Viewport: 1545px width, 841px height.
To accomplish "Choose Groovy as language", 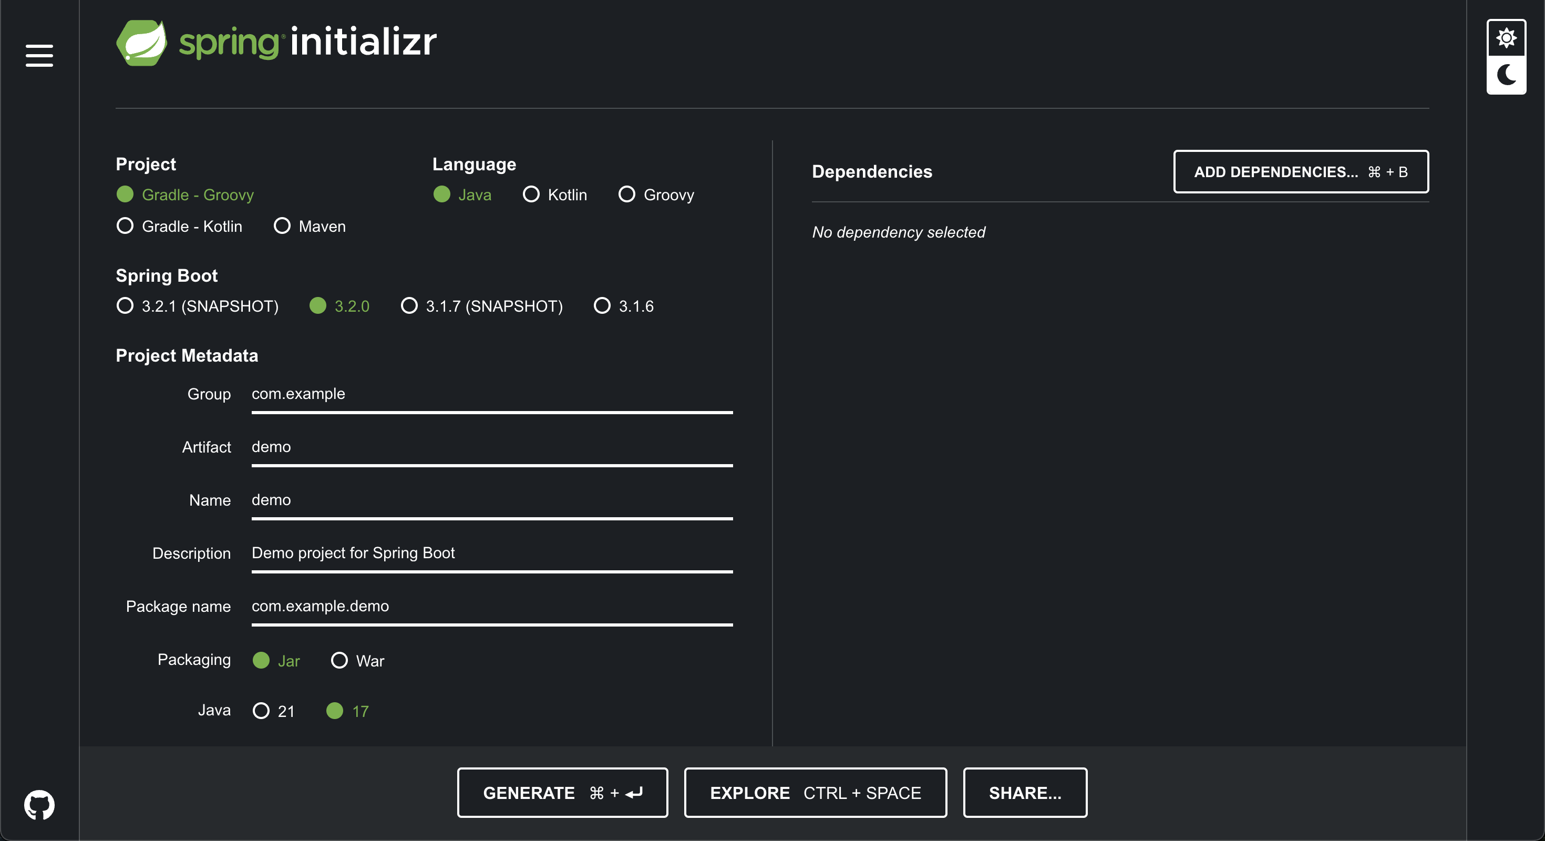I will point(656,194).
